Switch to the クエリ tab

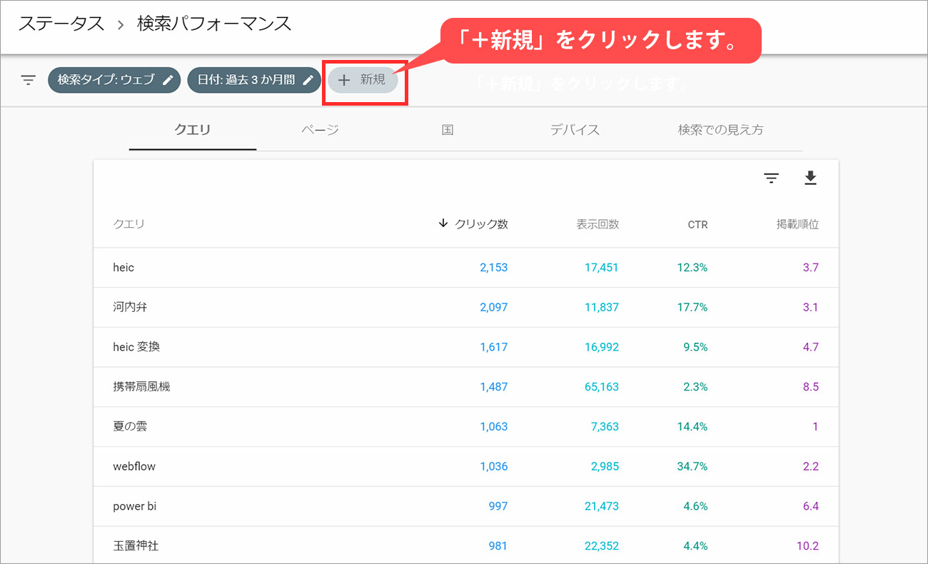[193, 130]
